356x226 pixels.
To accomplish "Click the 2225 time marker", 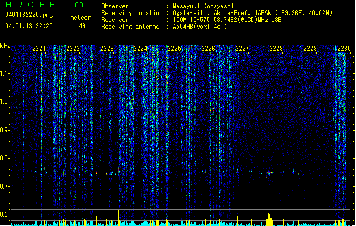I will 174,49.
